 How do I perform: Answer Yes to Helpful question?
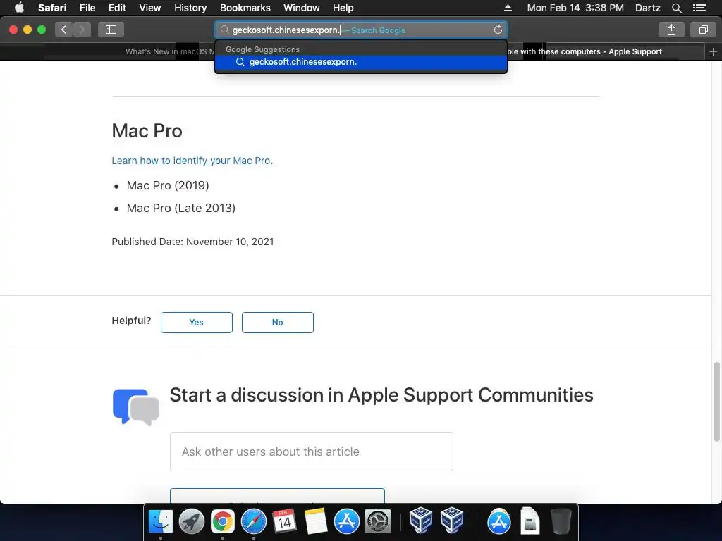197,323
